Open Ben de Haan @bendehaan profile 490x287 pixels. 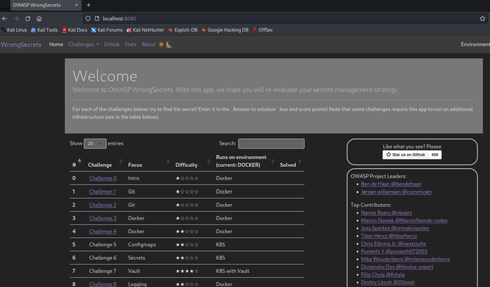pos(391,184)
